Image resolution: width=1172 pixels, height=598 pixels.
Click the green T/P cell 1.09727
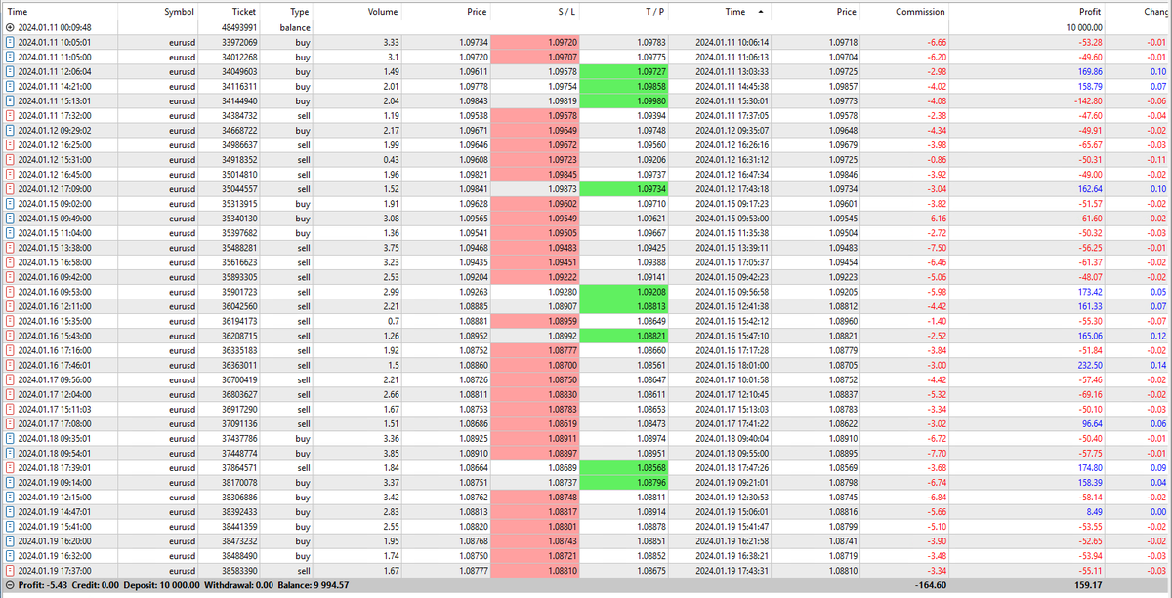click(623, 71)
